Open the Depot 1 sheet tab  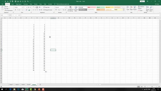tap(11, 84)
